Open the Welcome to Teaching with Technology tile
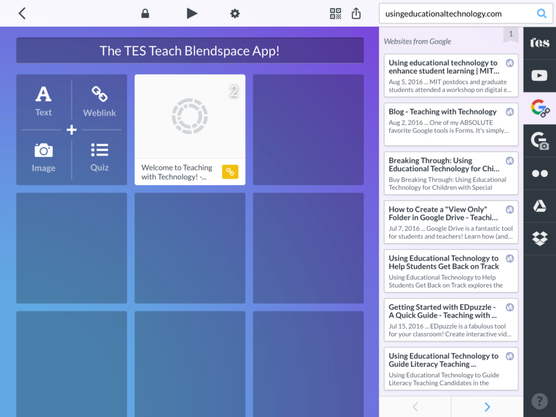This screenshot has width=556, height=417. tap(189, 130)
